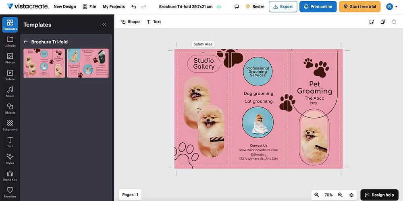The width and height of the screenshot is (403, 201).
Task: Click the 70% zoom level
Action: tap(328, 195)
